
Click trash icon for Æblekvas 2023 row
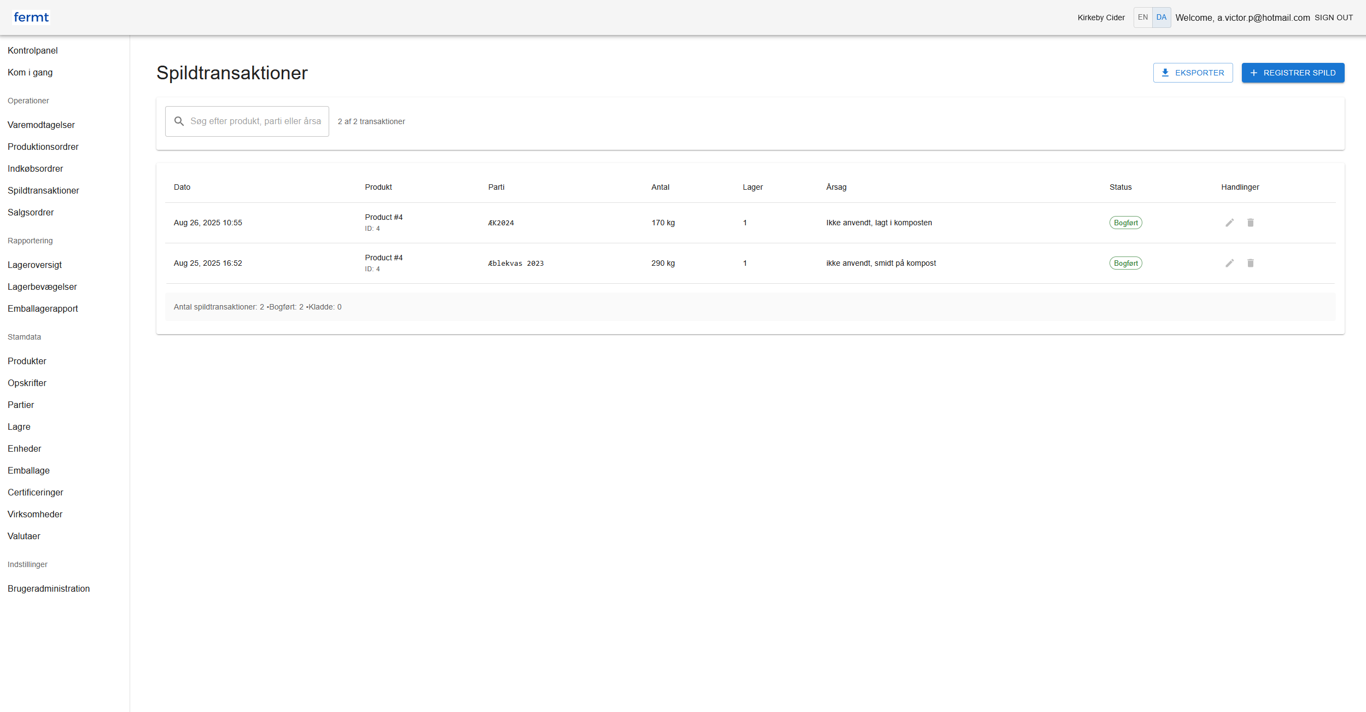click(x=1250, y=263)
